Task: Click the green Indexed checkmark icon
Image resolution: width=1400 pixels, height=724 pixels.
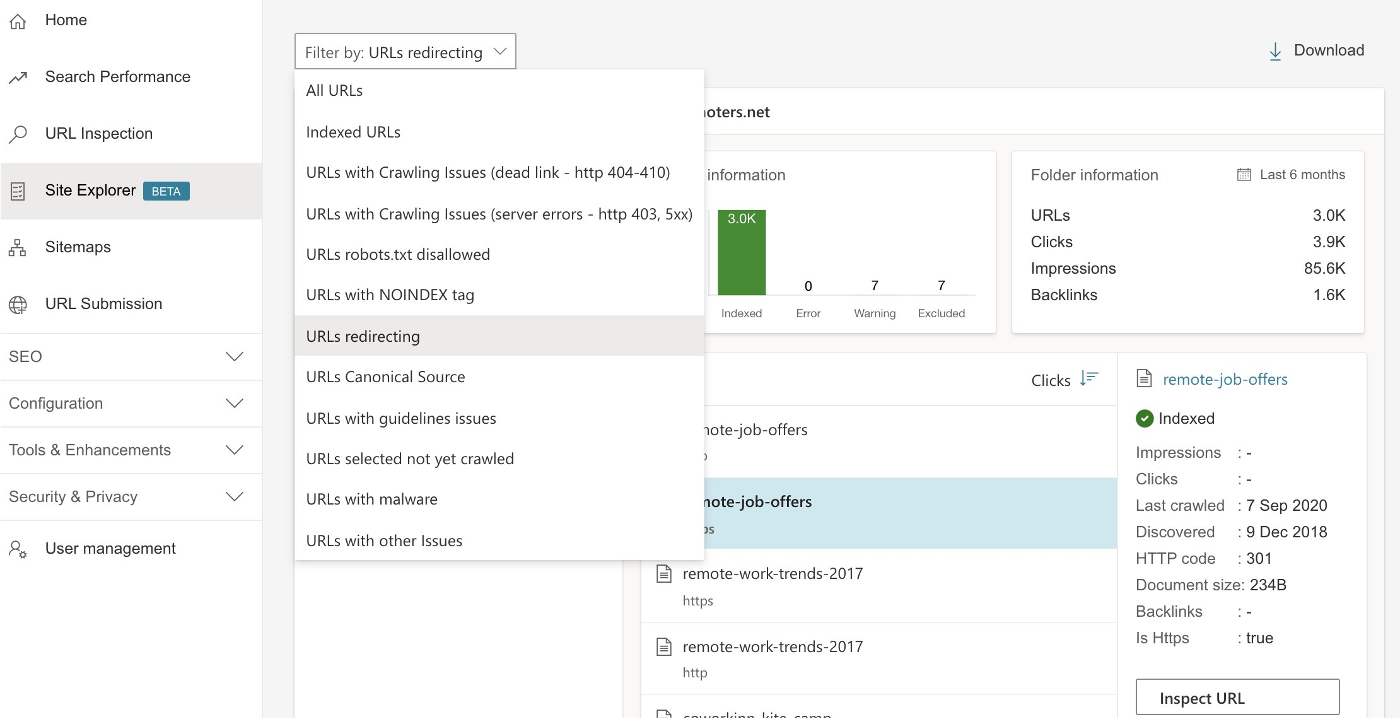Action: [x=1144, y=419]
